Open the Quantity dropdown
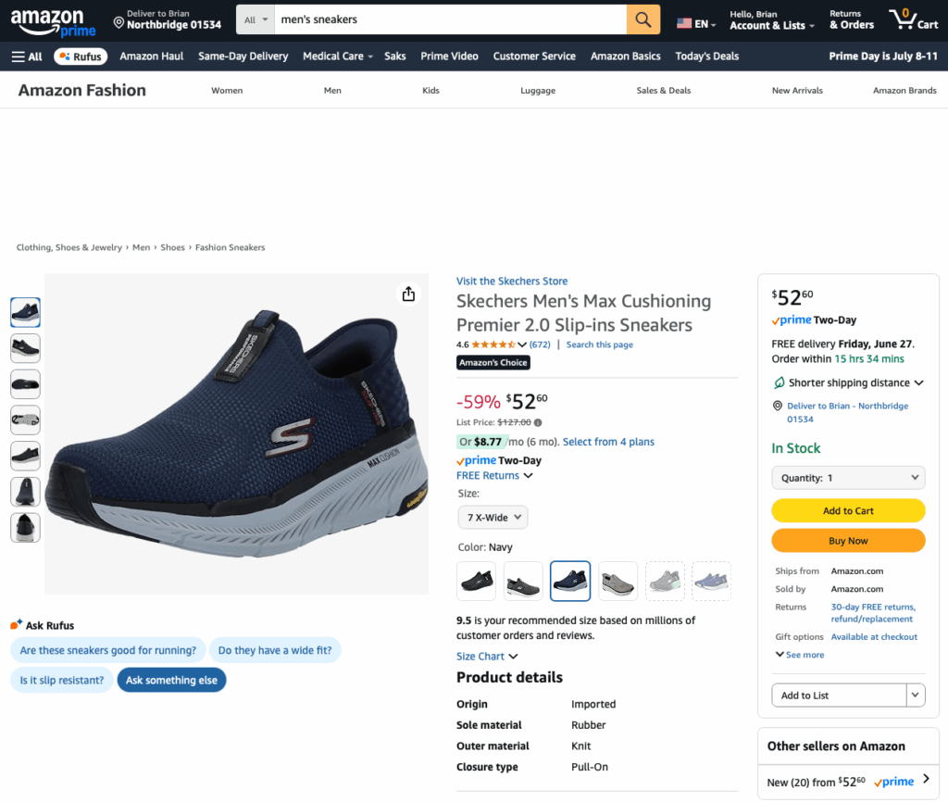The height and width of the screenshot is (802, 948). tap(848, 478)
